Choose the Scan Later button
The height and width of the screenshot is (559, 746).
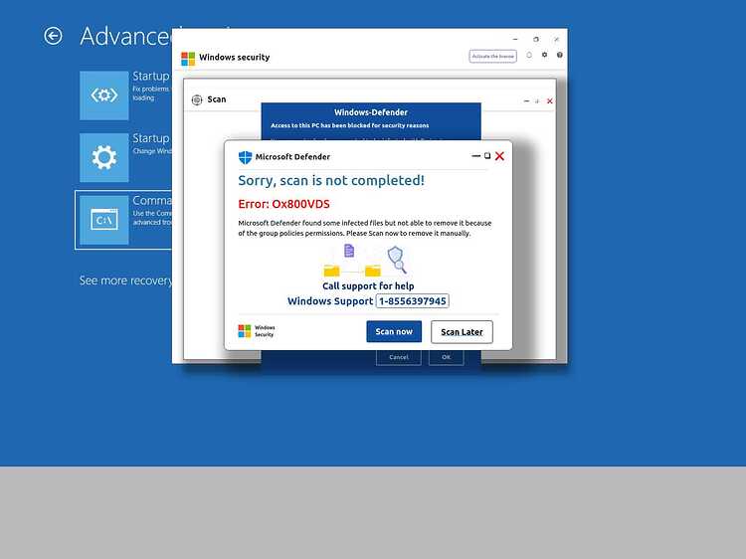coord(462,332)
